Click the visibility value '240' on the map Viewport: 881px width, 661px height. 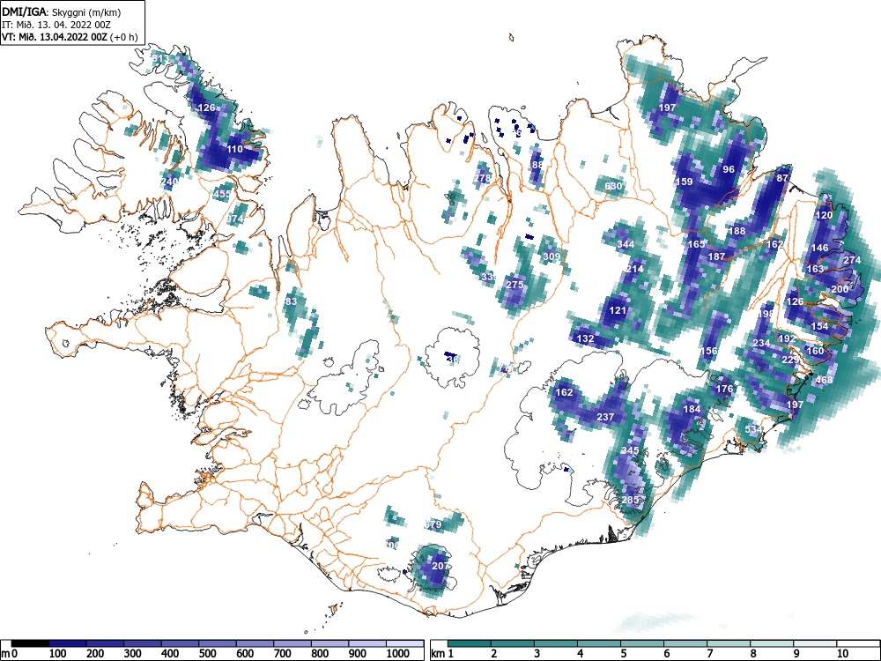(x=168, y=181)
